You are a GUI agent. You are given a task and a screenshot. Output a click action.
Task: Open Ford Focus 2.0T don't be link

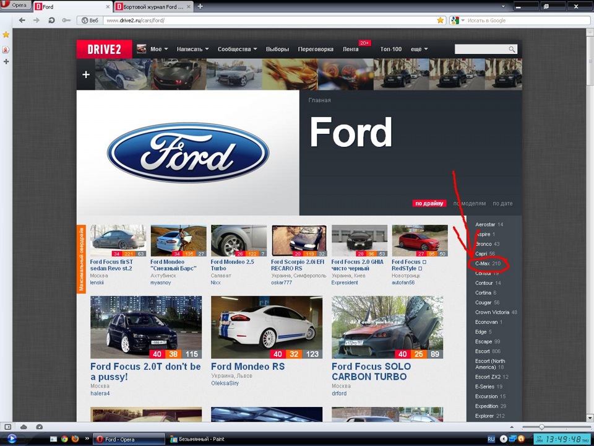(x=145, y=372)
